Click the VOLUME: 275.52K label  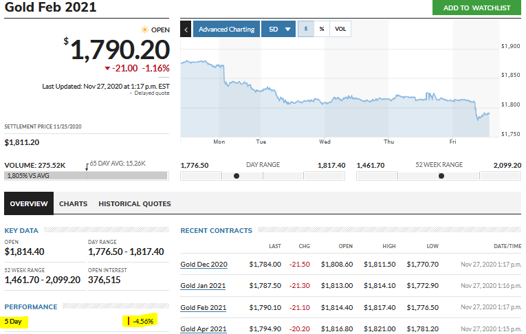coord(35,166)
